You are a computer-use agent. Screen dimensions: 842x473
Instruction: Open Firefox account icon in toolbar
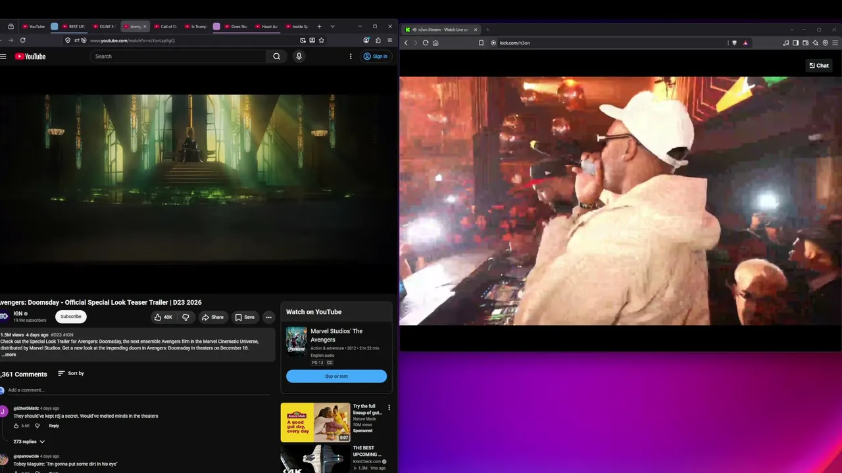(366, 40)
